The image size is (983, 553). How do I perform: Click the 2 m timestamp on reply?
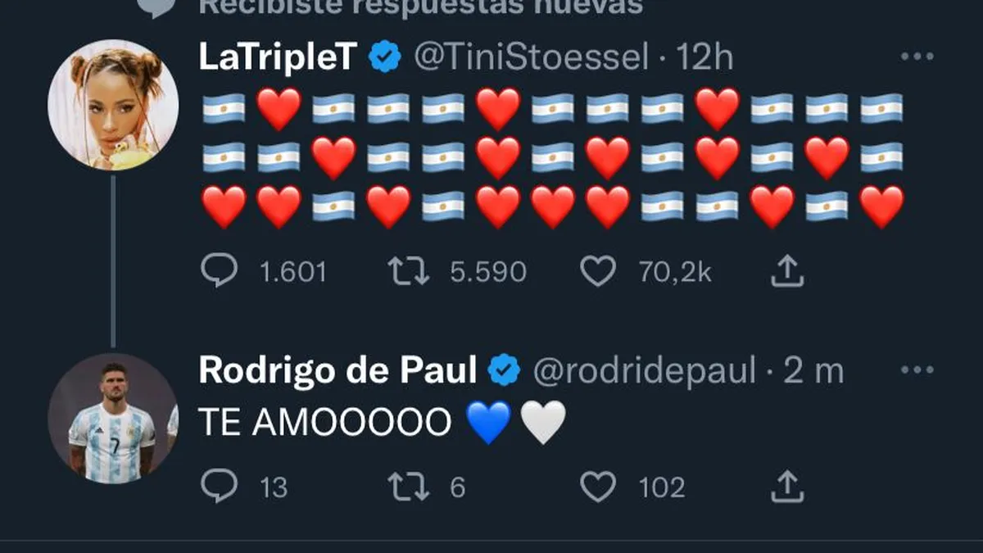813,371
